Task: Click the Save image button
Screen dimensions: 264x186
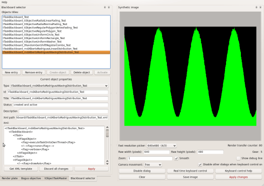Action: click(x=190, y=177)
